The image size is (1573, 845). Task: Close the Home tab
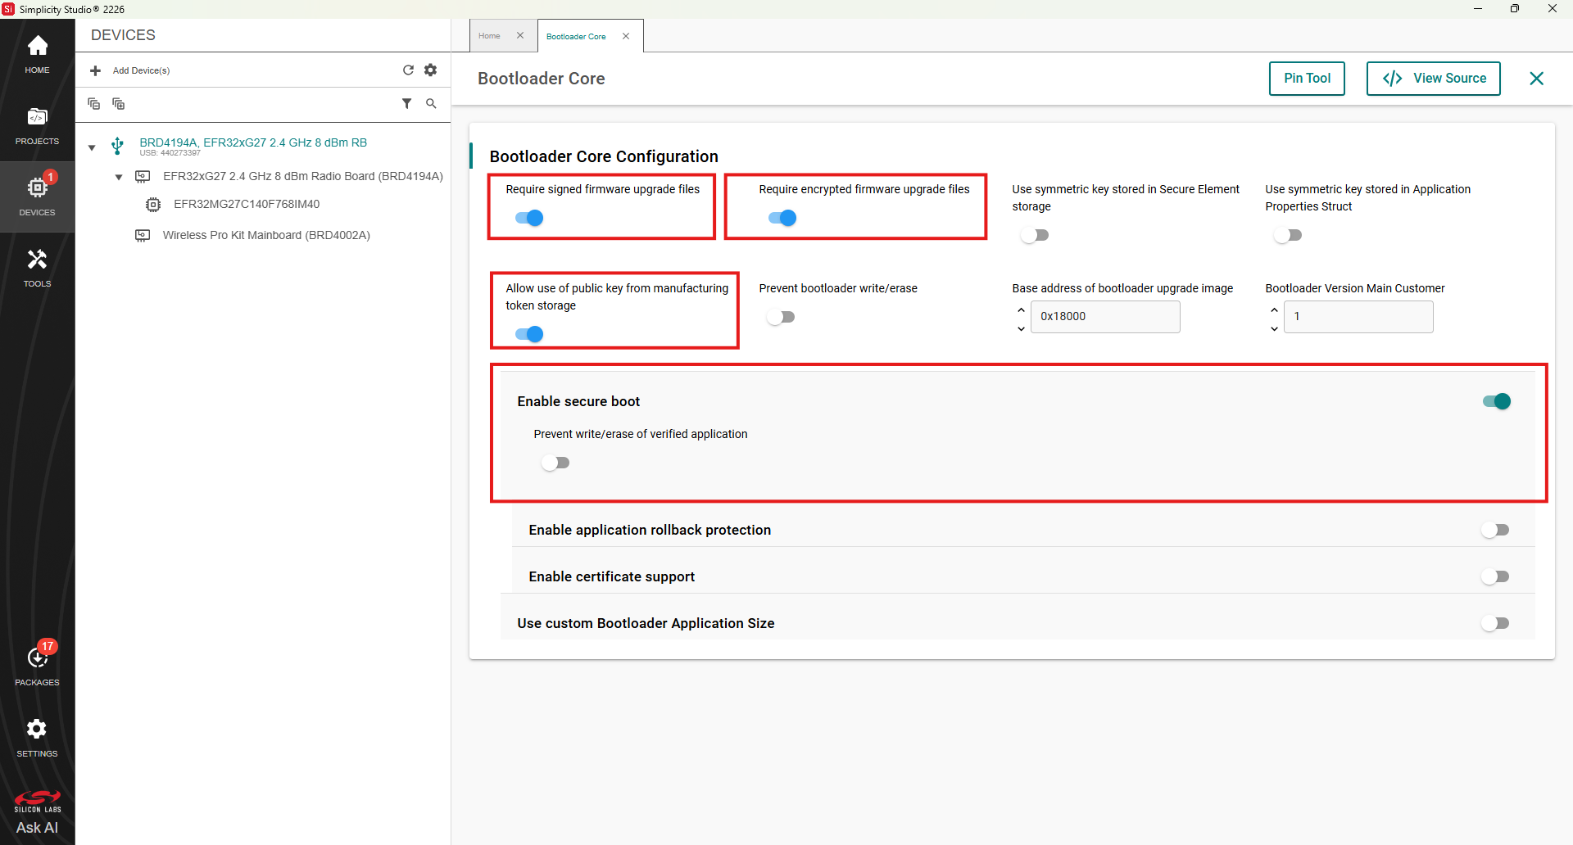[520, 36]
